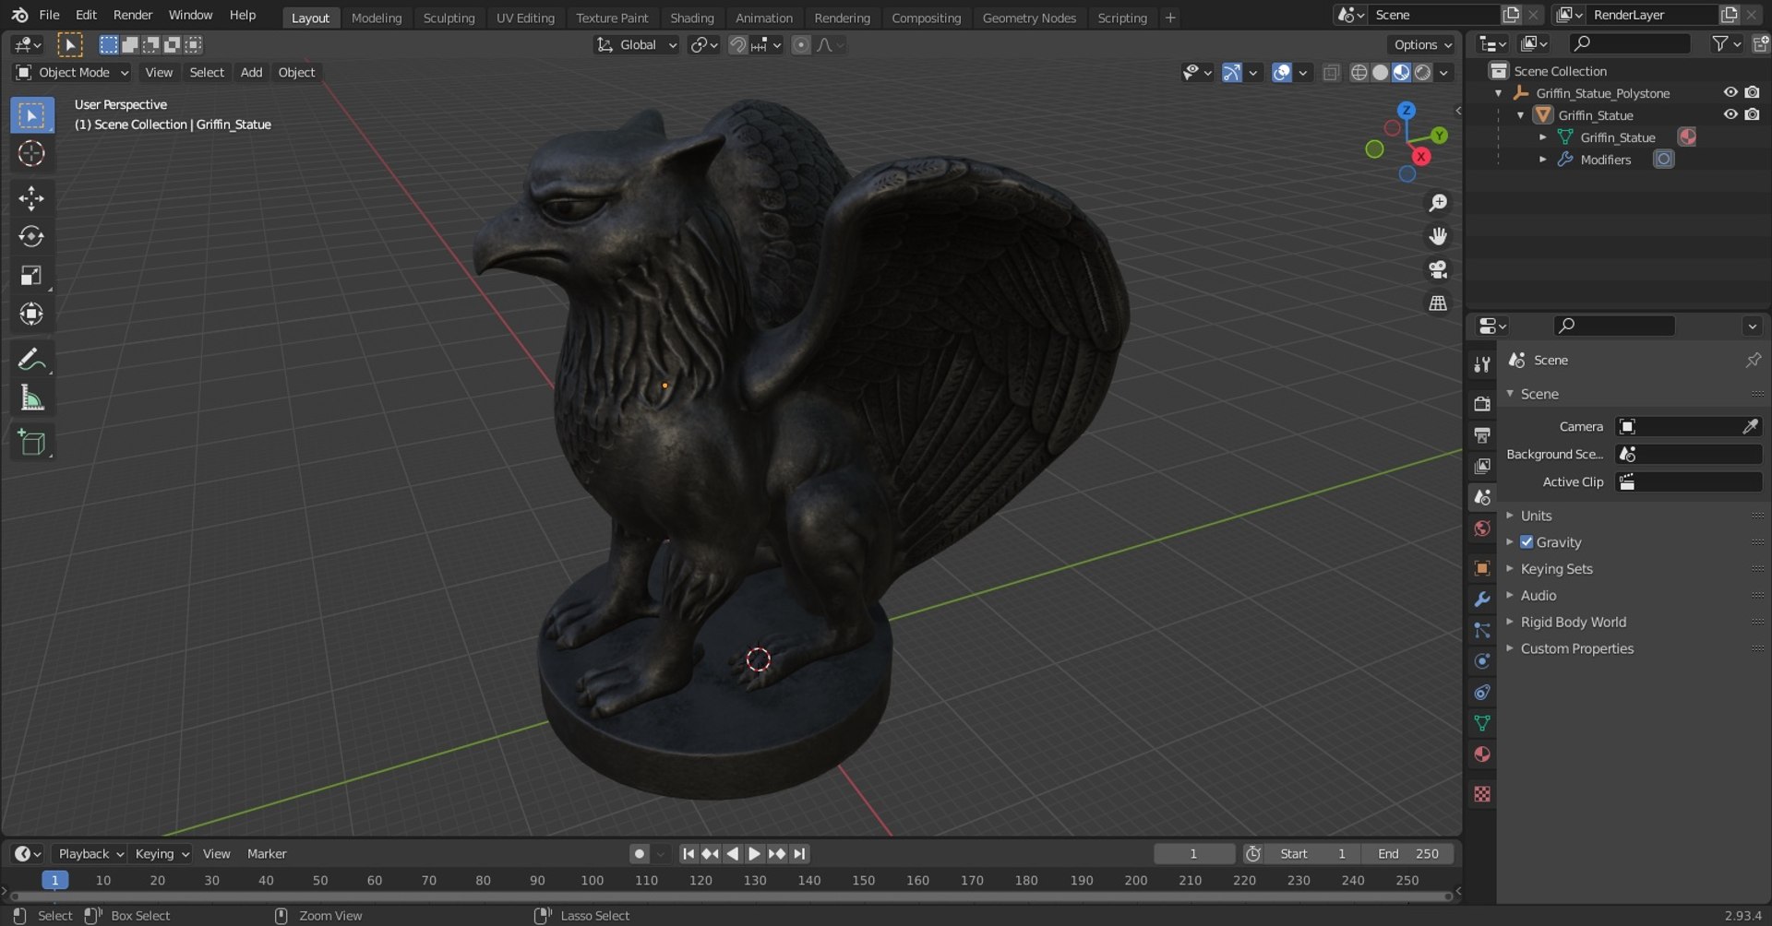This screenshot has height=926, width=1772.
Task: Disable Griffin_Statue_Polystone in renders
Action: 1752,92
